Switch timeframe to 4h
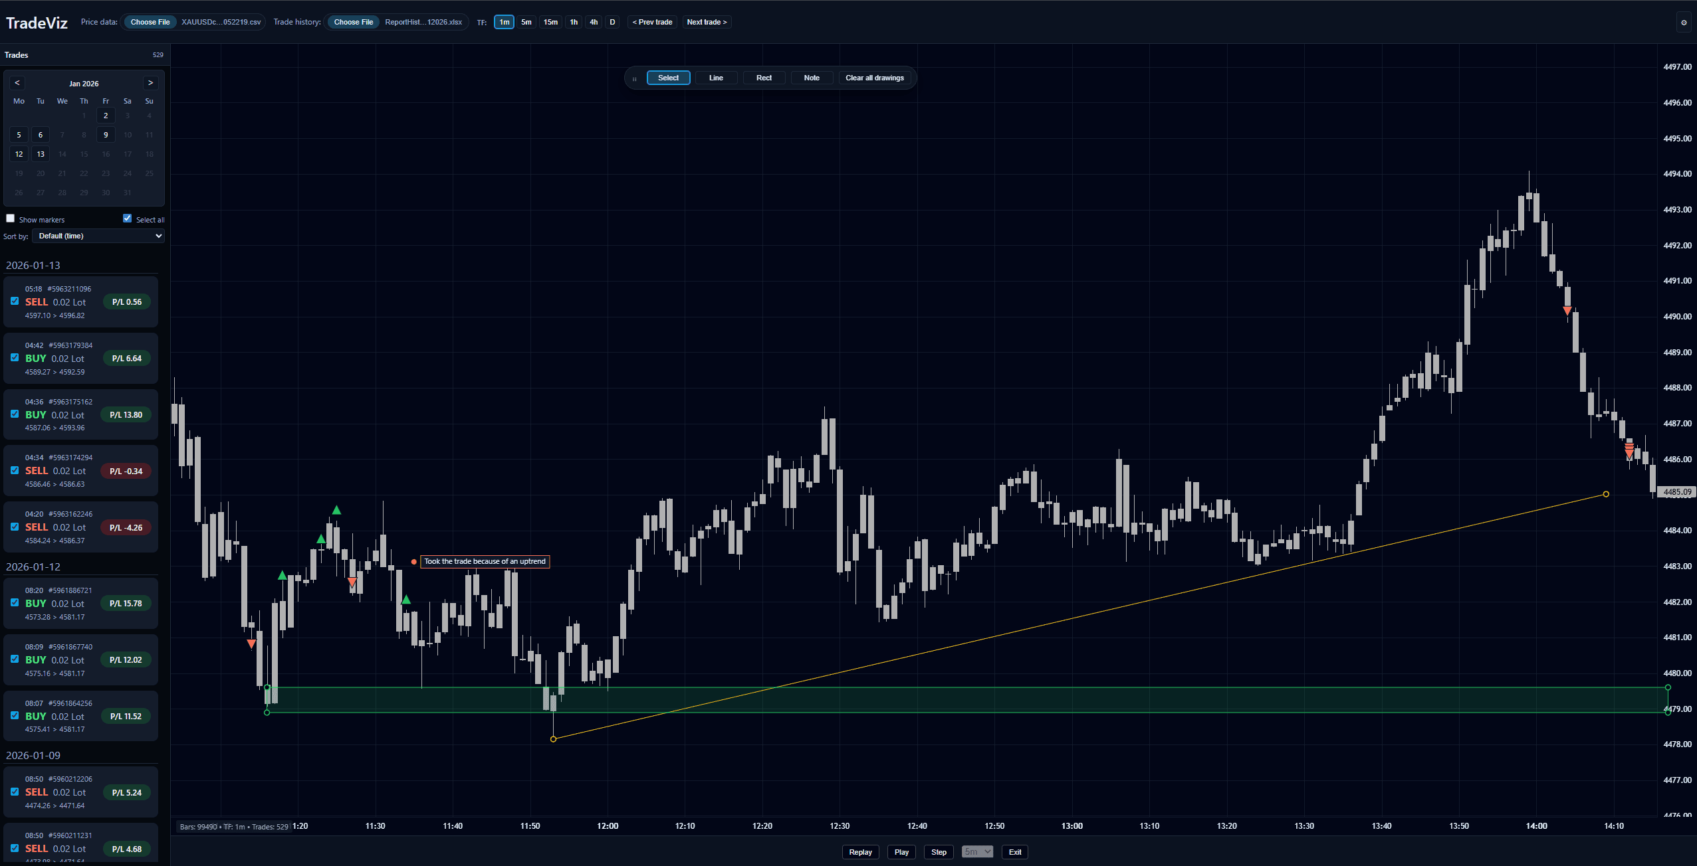The height and width of the screenshot is (866, 1697). coord(594,22)
